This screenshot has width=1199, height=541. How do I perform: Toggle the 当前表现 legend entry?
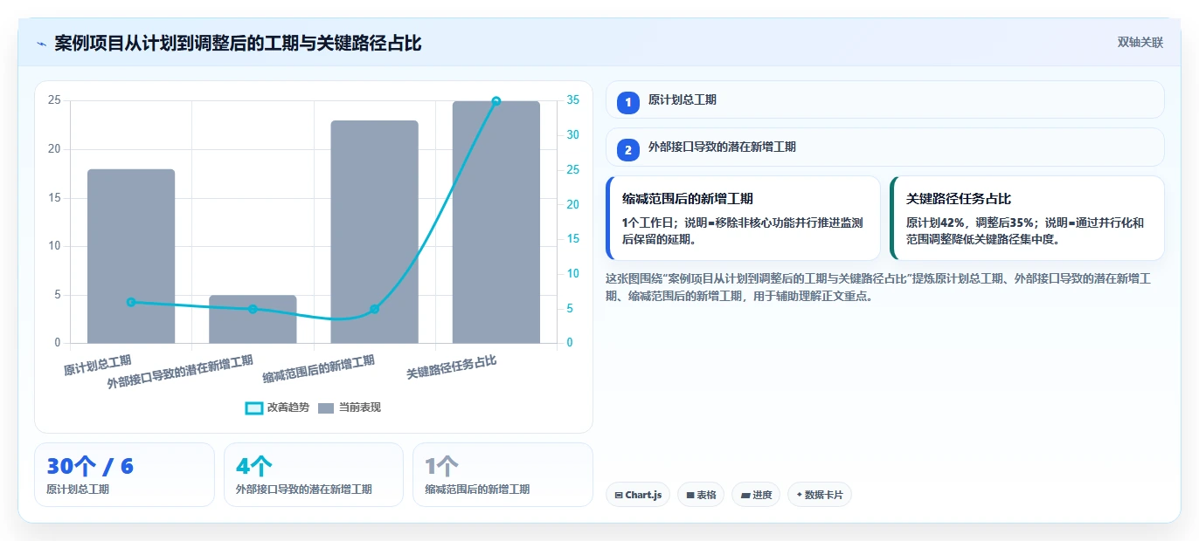coord(350,407)
